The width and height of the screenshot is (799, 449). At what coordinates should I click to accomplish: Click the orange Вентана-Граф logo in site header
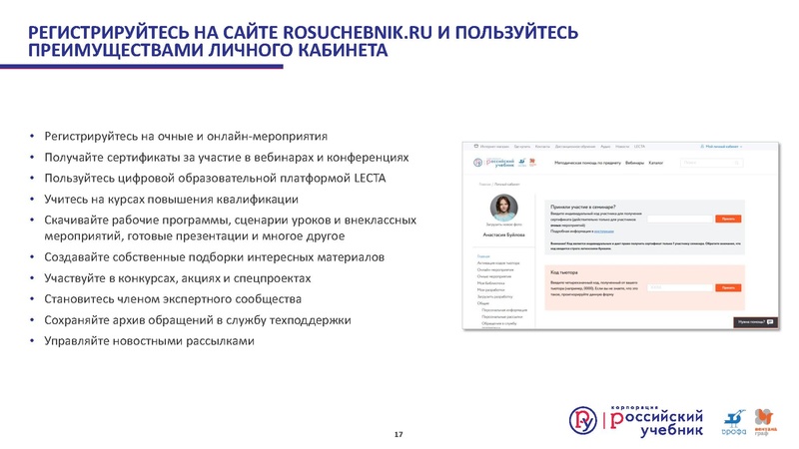click(532, 163)
